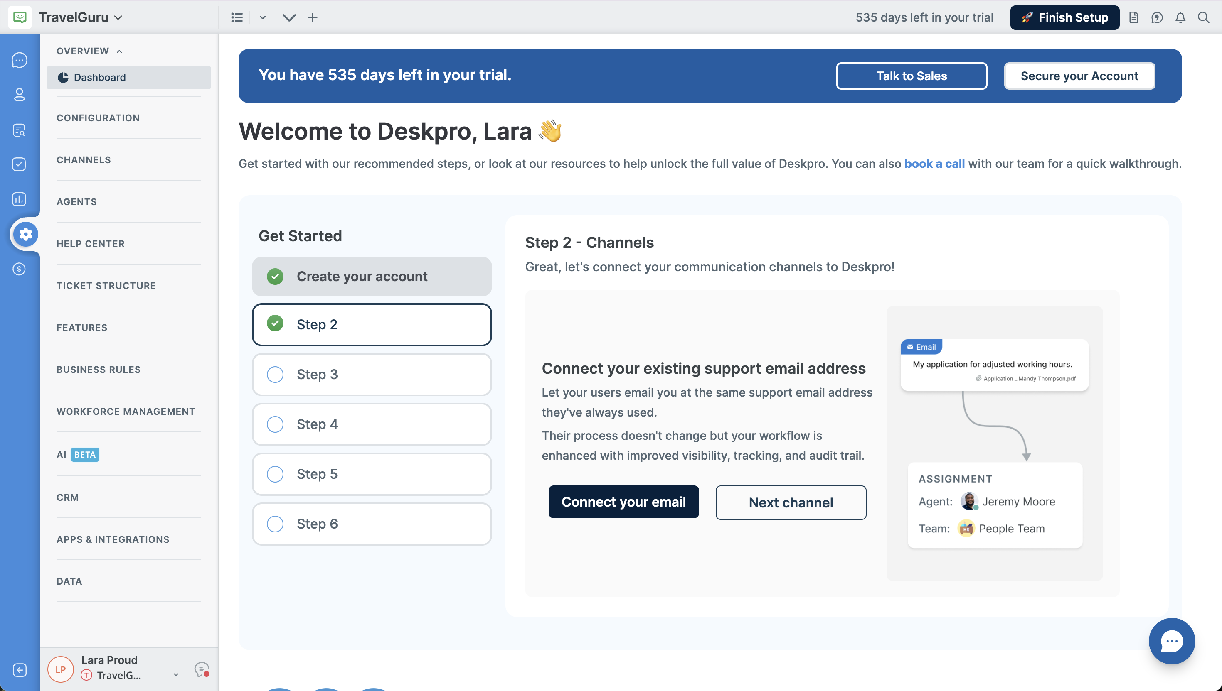Open Ticket Structure menu section

click(106, 286)
